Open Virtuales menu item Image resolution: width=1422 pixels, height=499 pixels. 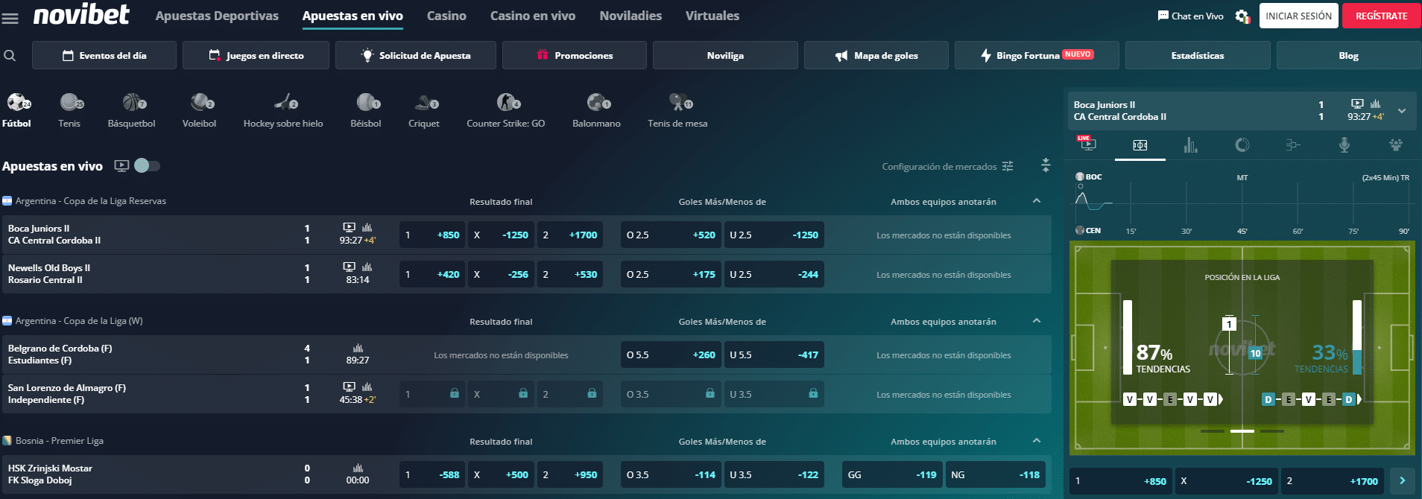(712, 16)
